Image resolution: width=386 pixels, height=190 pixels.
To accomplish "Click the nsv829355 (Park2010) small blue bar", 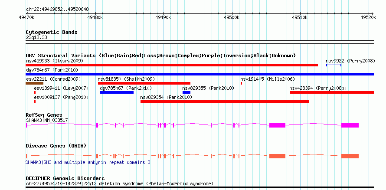I will tap(186, 92).
